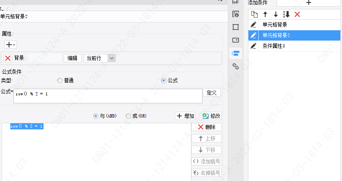Click the 上移 button
This screenshot has height=181, width=342.
click(x=207, y=138)
